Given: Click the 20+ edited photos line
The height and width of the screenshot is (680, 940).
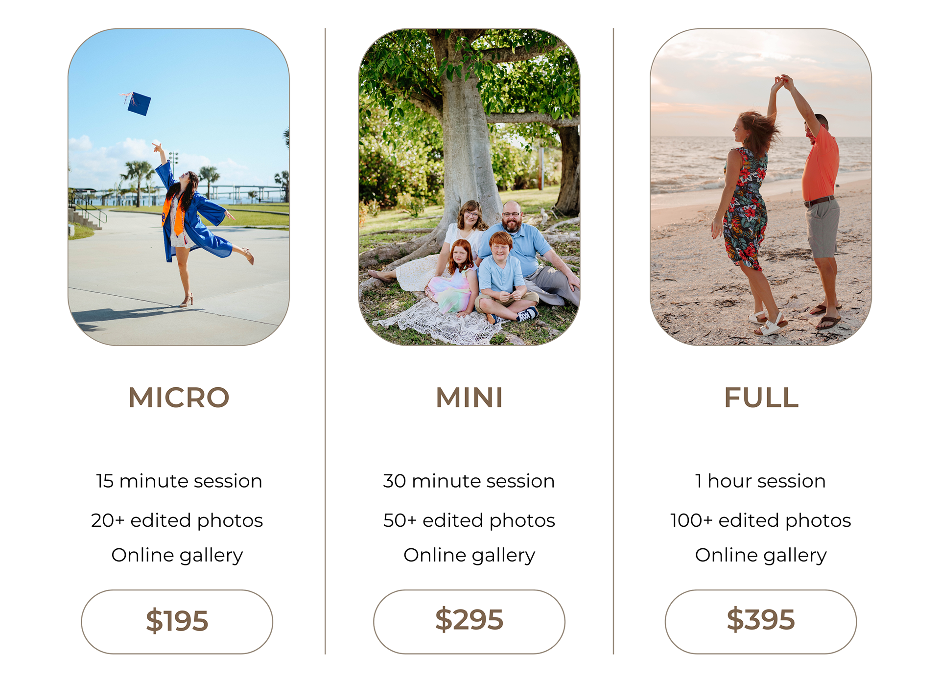Looking at the screenshot, I should [177, 521].
